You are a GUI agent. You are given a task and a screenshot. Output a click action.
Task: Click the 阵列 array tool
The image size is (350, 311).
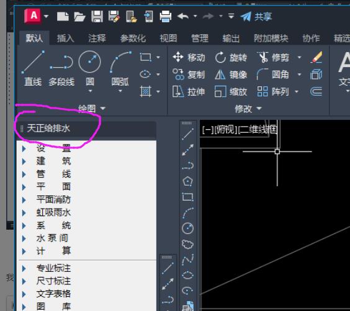click(x=273, y=91)
